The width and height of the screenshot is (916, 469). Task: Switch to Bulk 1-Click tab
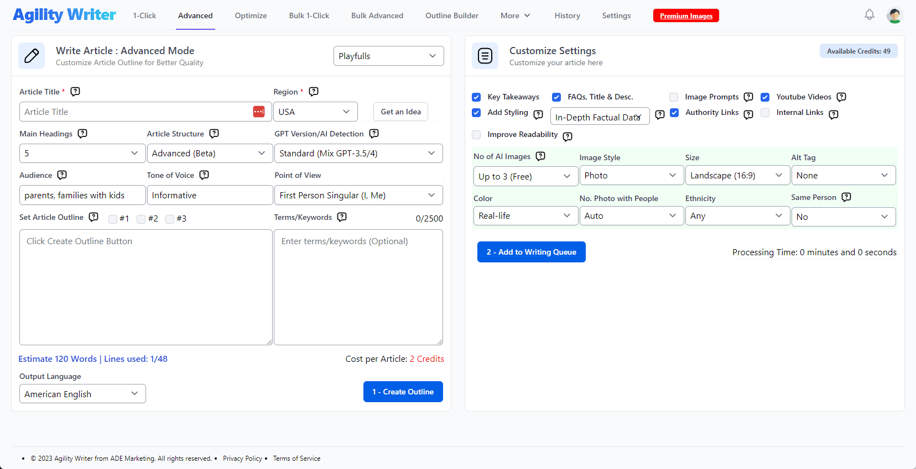pos(309,15)
